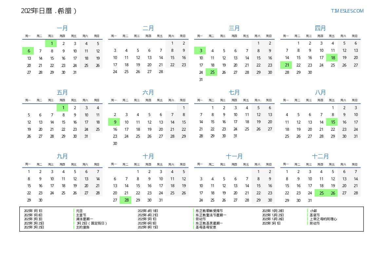Click legend date 2025年3月3日
383x271 pixels.
tap(33, 219)
